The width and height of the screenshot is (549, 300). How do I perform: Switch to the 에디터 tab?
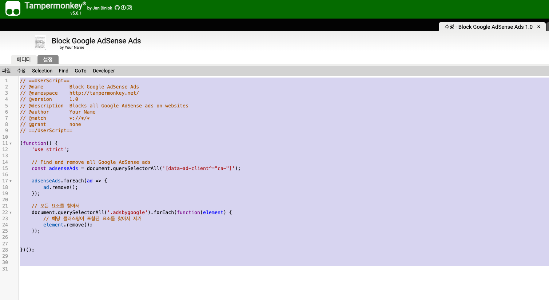pyautogui.click(x=24, y=59)
